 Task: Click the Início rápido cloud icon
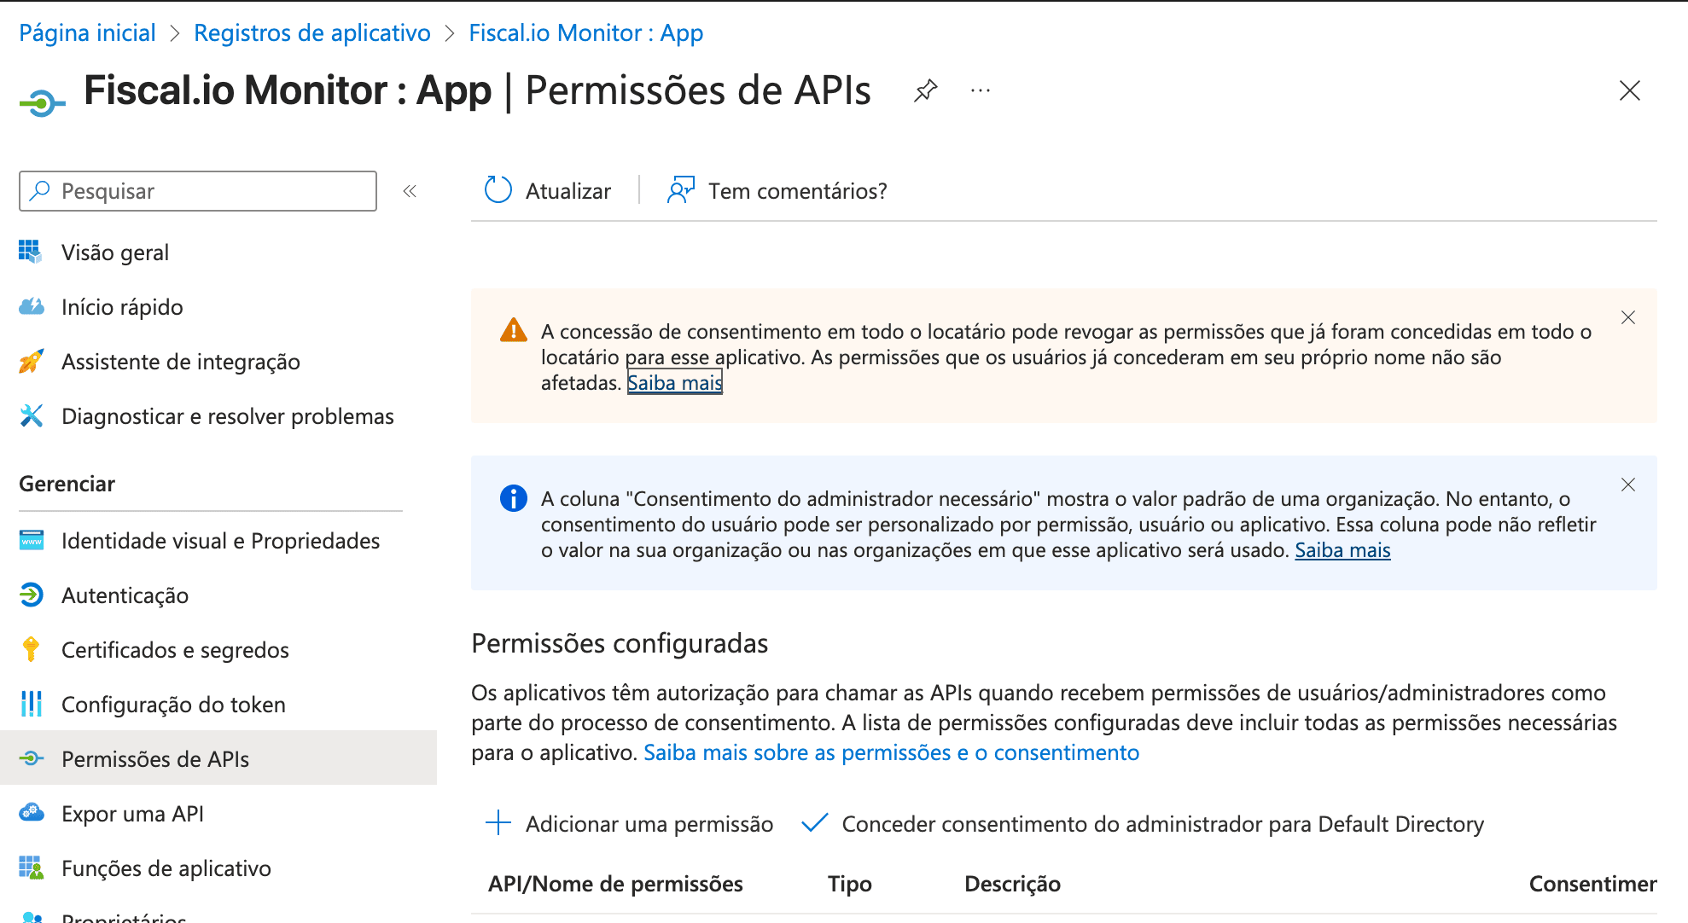tap(31, 306)
